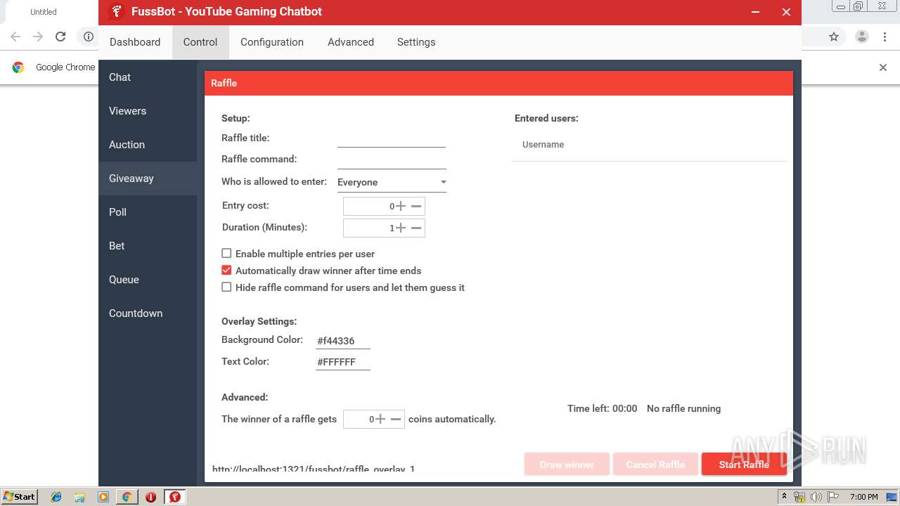Screen dimensions: 900x506
Task: Click Start Raffle button
Action: pyautogui.click(x=744, y=465)
